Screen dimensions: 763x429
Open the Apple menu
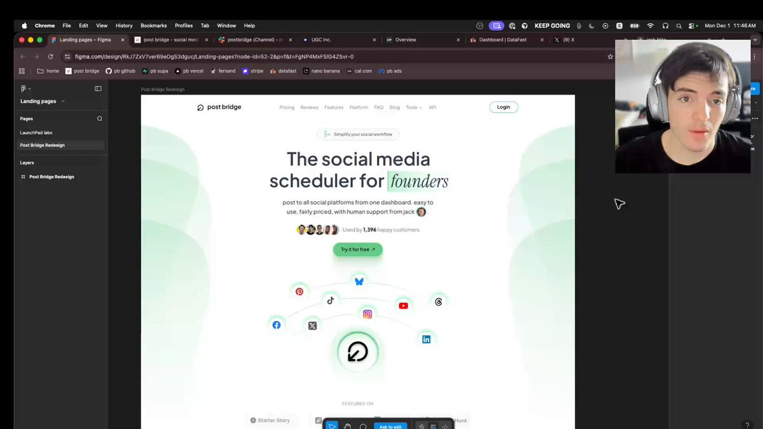[x=25, y=25]
